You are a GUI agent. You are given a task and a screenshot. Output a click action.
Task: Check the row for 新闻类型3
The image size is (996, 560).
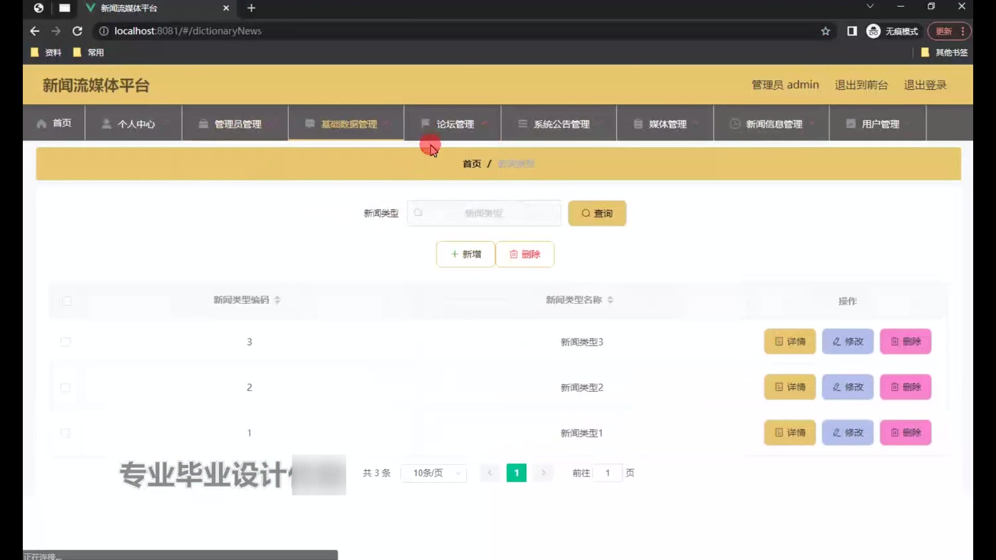[66, 342]
